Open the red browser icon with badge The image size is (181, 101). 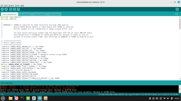click(x=16, y=98)
